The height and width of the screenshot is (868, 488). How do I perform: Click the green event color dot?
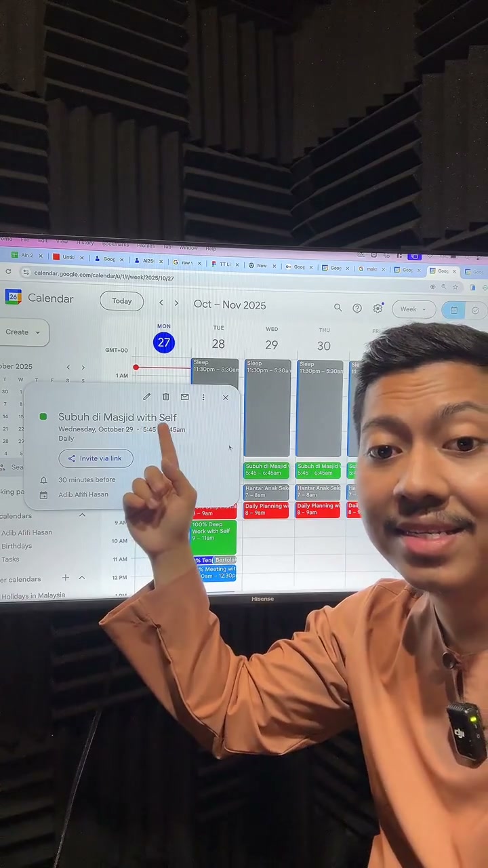click(43, 417)
